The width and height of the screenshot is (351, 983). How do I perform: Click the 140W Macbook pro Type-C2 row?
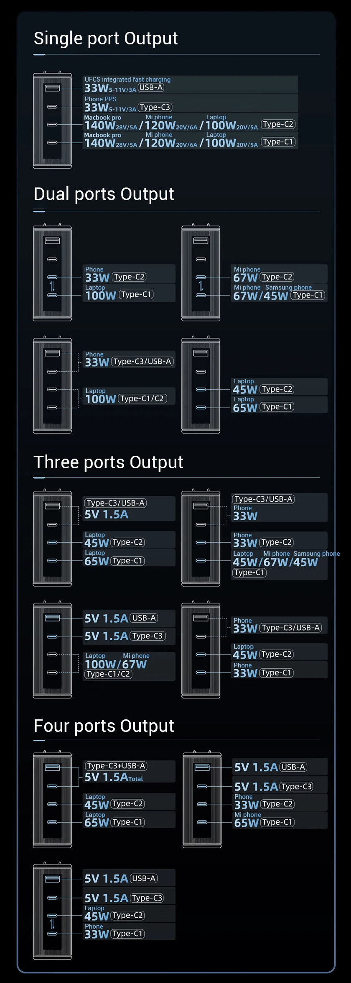pos(191,122)
